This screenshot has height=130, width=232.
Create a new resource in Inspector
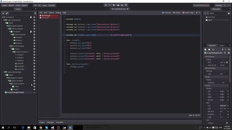coord(206,49)
